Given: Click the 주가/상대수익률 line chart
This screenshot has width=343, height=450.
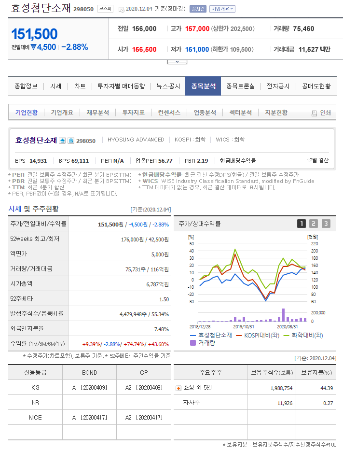Looking at the screenshot, I should [x=252, y=273].
